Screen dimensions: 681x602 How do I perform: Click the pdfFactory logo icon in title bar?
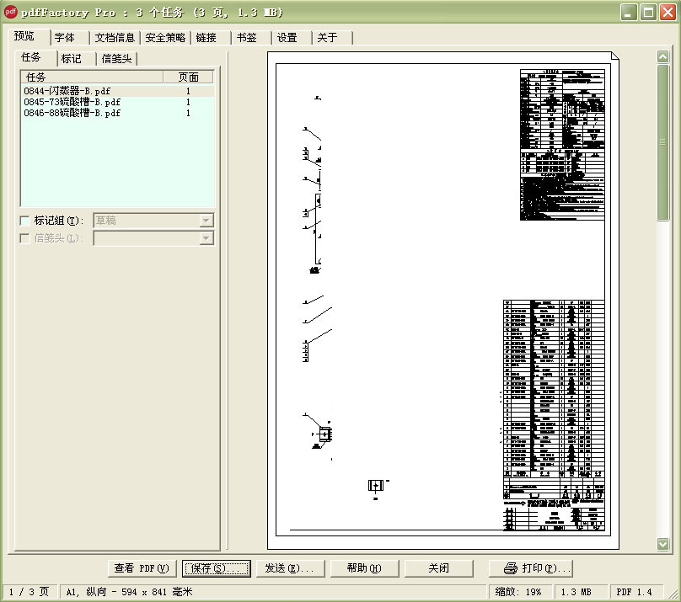9,12
